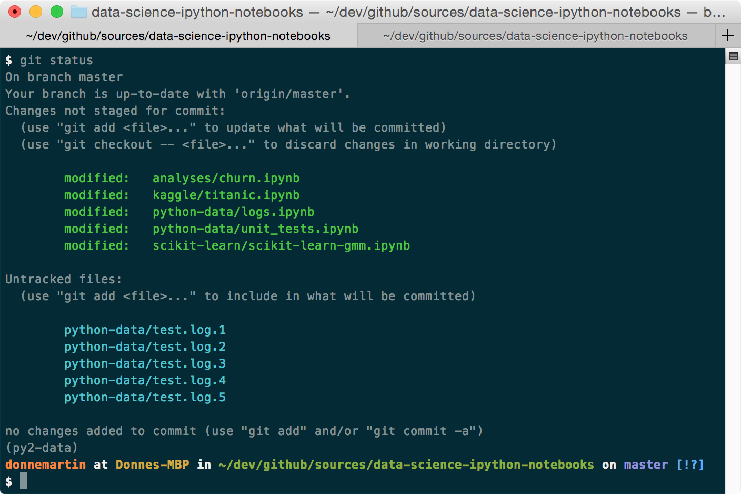
Task: Click the cursor block at the prompt
Action: click(x=24, y=481)
